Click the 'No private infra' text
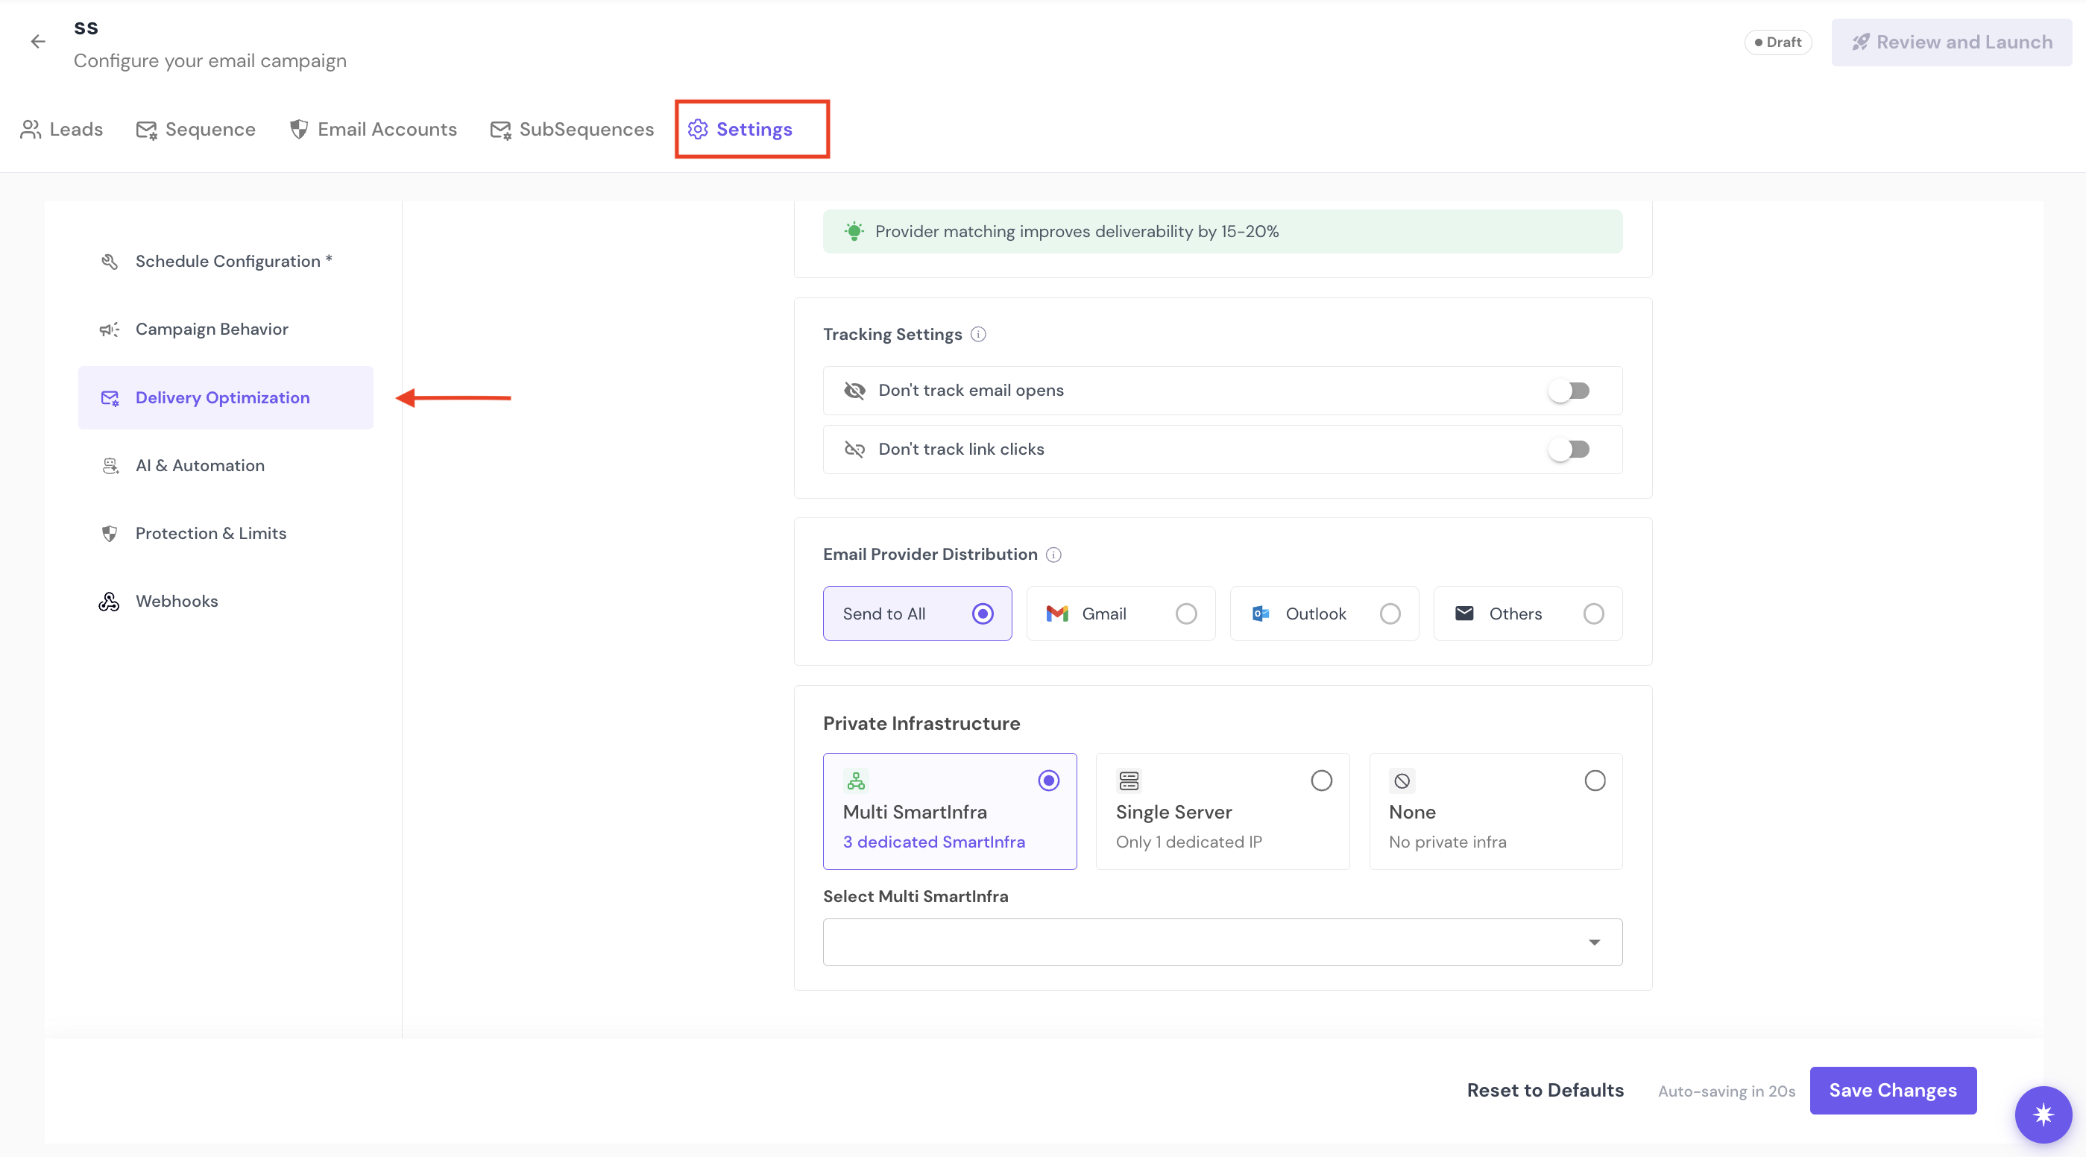Image resolution: width=2086 pixels, height=1157 pixels. click(1447, 842)
